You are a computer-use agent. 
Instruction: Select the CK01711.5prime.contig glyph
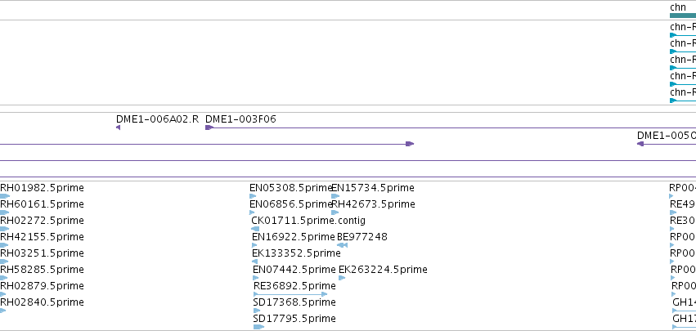click(255, 229)
